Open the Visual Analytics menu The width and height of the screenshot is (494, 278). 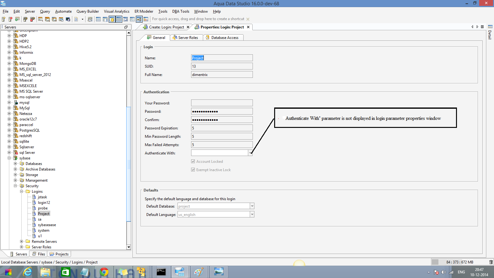(116, 11)
